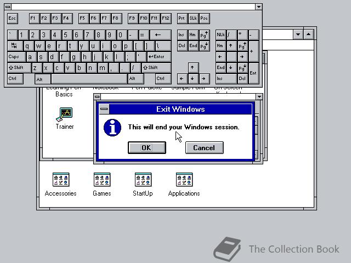Tap the right arrow in cursor cluster
This screenshot has width=351, height=263.
(204, 79)
